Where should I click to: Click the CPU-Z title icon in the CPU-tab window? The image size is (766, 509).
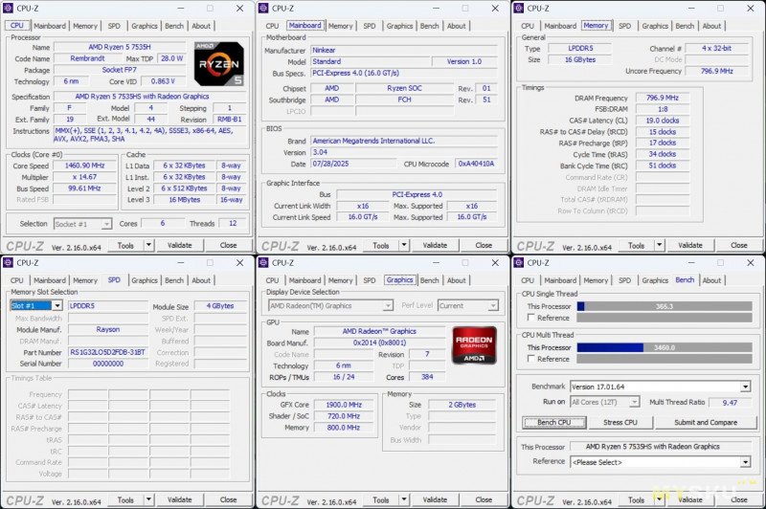click(x=9, y=9)
